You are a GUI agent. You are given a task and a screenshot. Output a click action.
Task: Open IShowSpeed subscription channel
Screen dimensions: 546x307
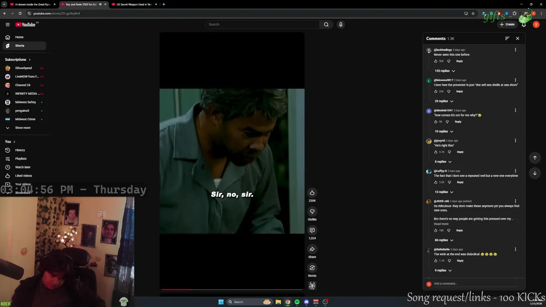[23, 68]
